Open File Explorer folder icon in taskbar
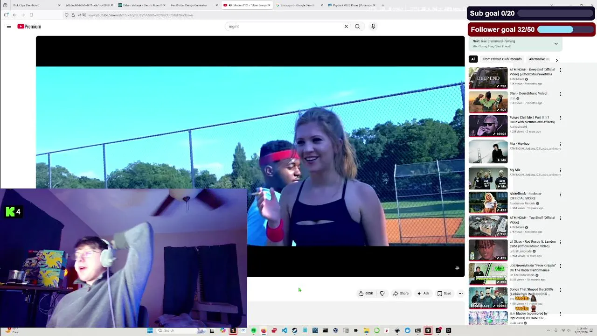 coord(366,330)
